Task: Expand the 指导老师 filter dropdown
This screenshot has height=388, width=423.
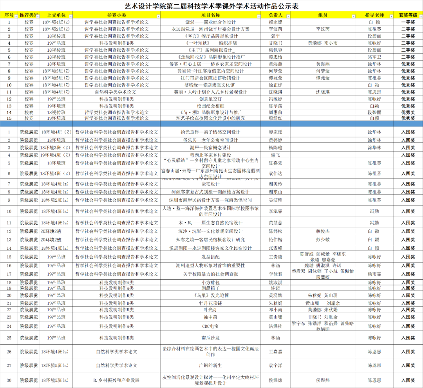Action: point(391,16)
